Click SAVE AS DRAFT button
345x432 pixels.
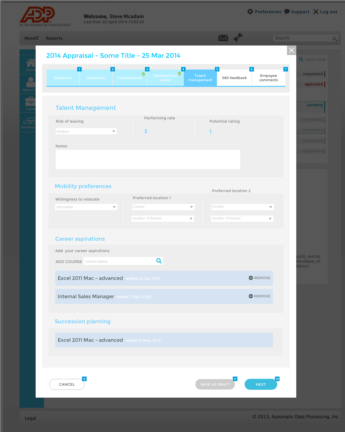tap(215, 384)
